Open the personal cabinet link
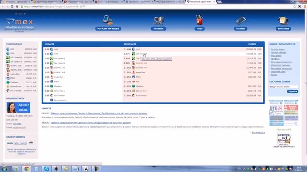 coord(278,53)
